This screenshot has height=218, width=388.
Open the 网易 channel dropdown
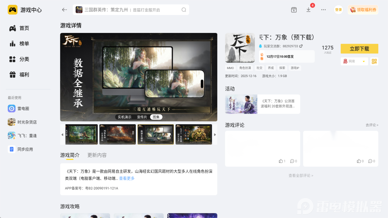pos(354,61)
